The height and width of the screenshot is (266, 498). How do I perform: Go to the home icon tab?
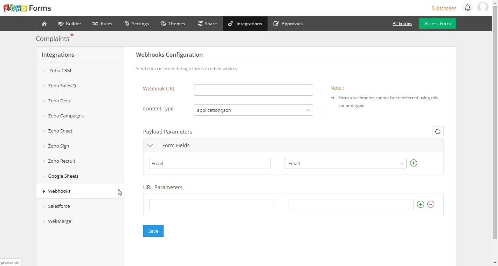[x=44, y=23]
